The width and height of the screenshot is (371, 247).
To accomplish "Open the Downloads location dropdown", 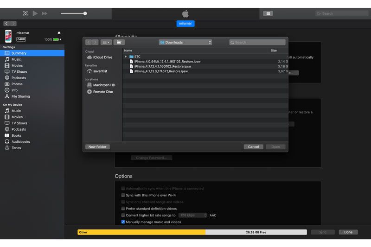I will pos(185,42).
